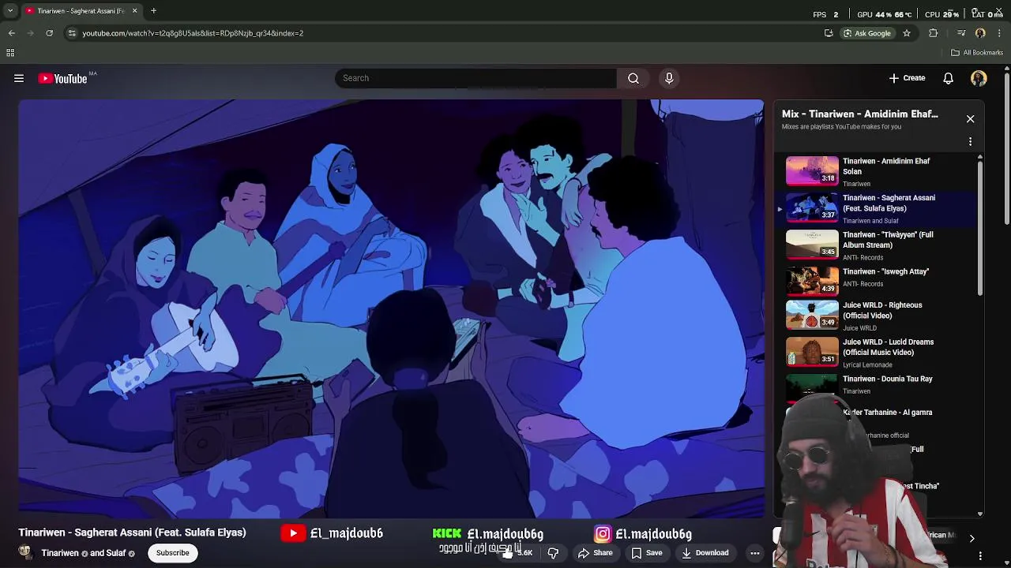Open the browser extensions puzzle icon

(x=934, y=33)
